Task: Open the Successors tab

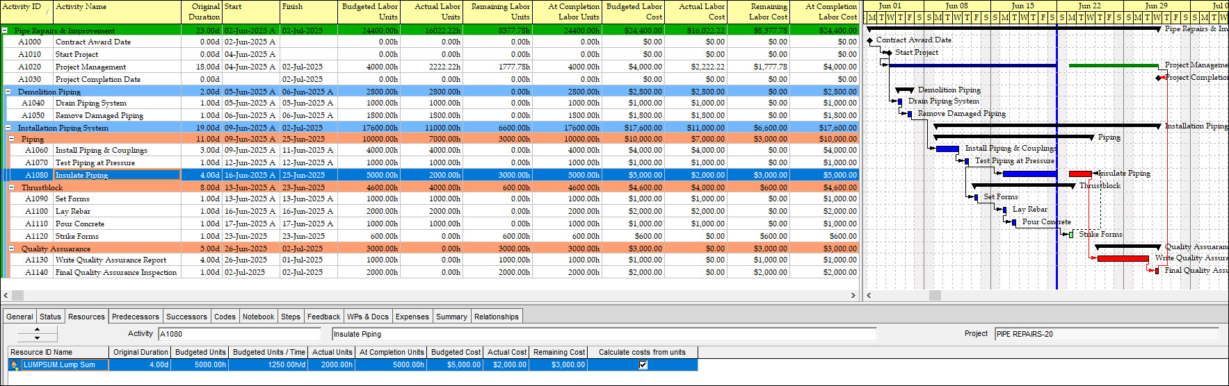Action: 186,317
